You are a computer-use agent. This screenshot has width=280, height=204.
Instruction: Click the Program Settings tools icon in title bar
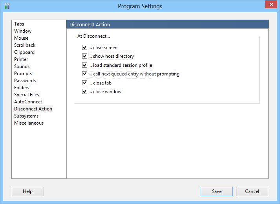(7, 6)
